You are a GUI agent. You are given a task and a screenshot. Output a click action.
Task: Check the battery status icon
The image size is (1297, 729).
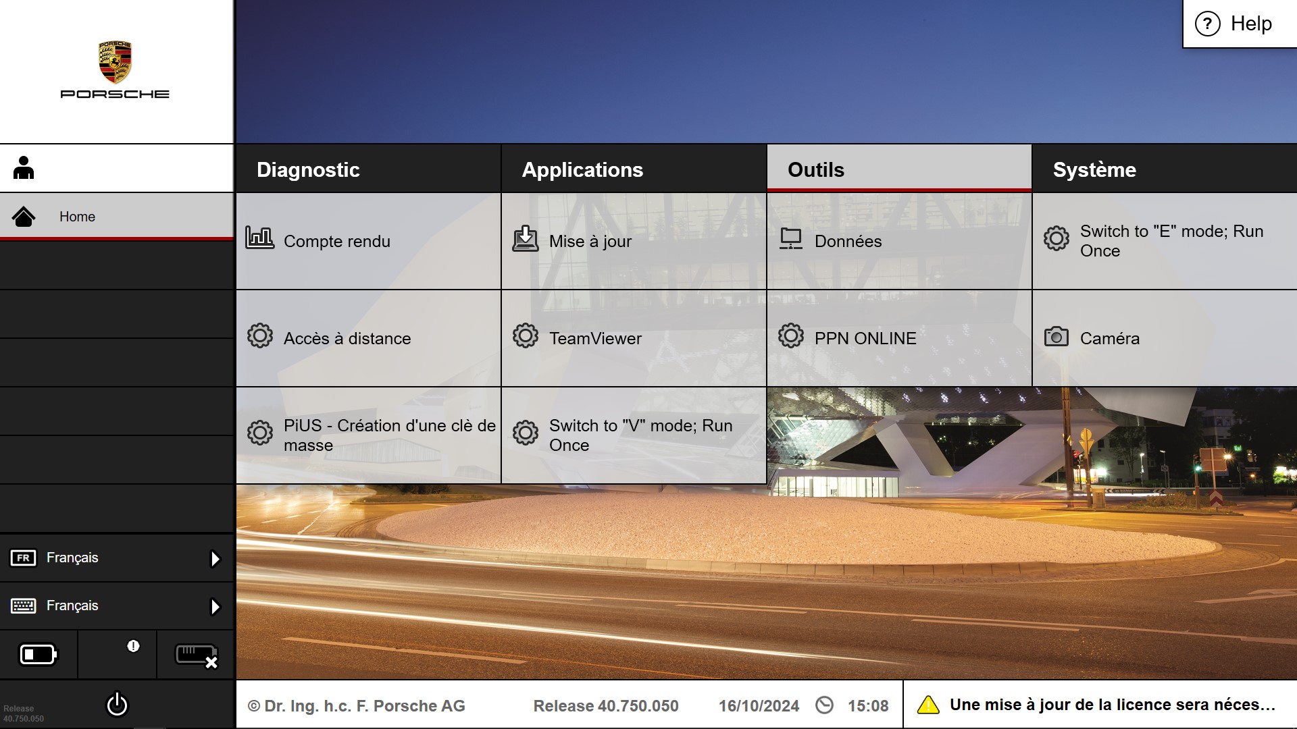39,654
